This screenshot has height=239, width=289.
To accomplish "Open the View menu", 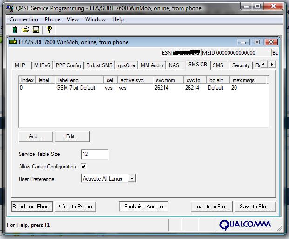I will (x=73, y=19).
